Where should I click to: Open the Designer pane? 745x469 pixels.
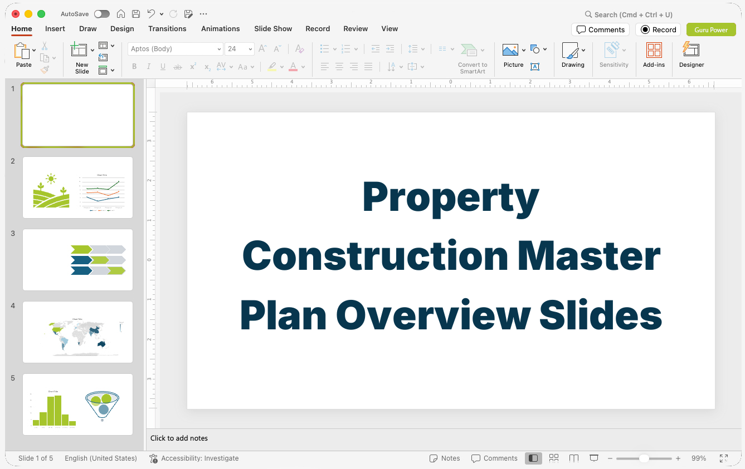[692, 55]
